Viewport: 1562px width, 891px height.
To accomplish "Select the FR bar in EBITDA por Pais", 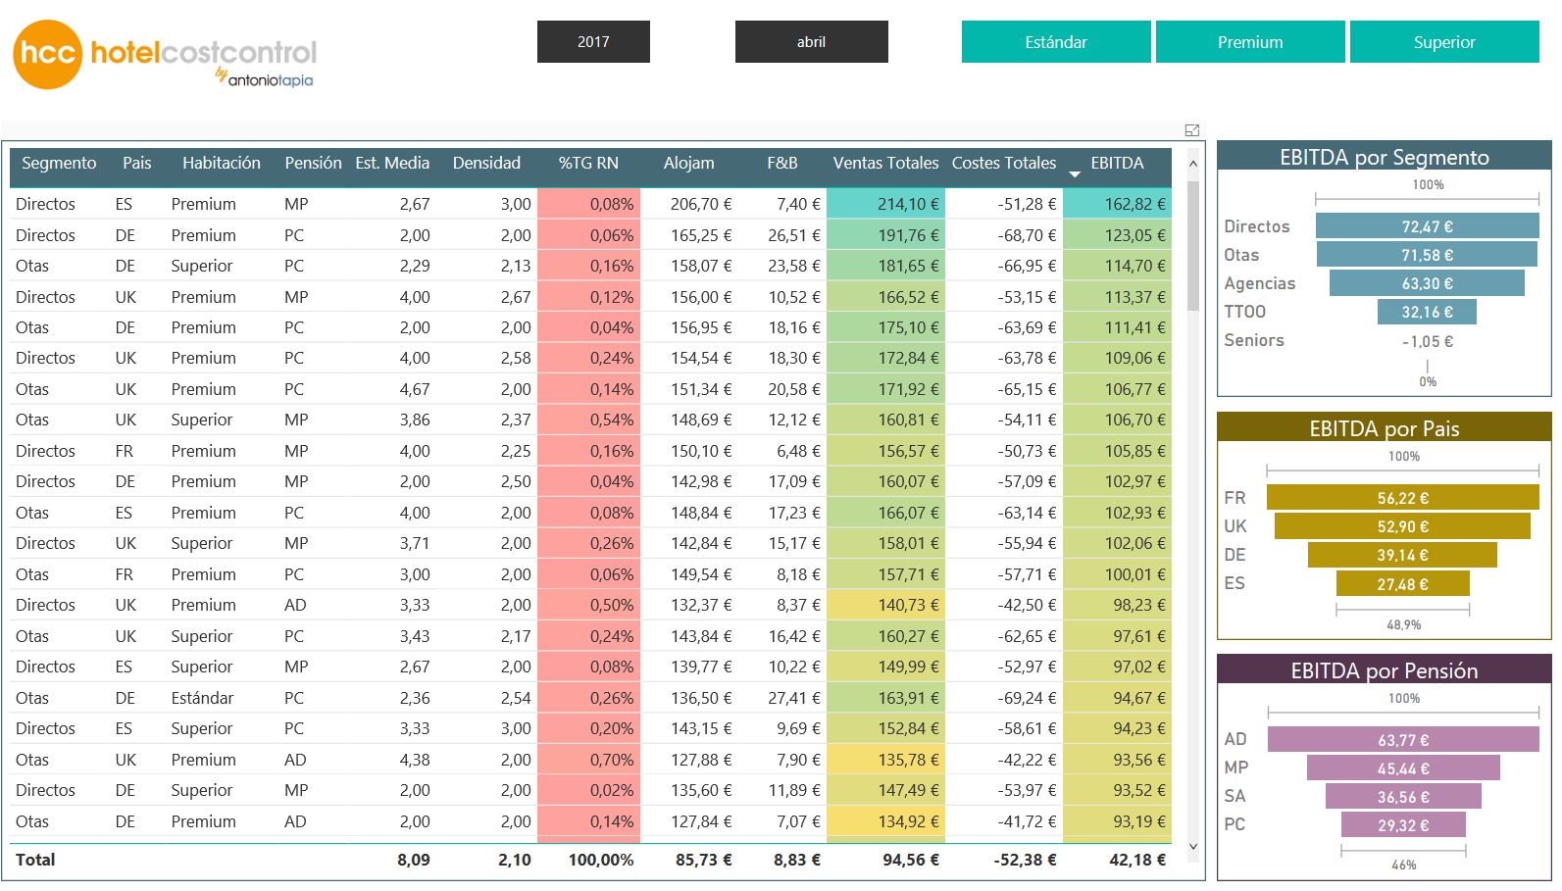I will click(x=1402, y=498).
